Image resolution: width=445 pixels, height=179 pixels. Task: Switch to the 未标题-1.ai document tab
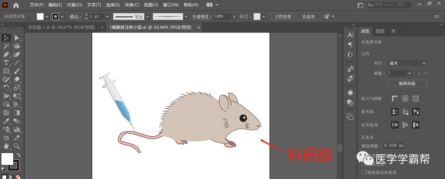[x=61, y=27]
